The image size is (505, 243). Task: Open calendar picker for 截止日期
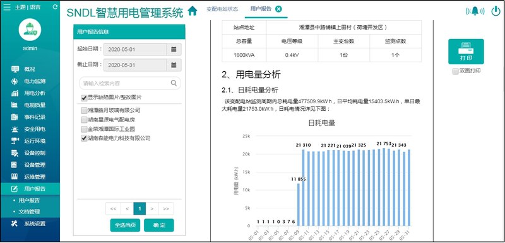(x=174, y=65)
